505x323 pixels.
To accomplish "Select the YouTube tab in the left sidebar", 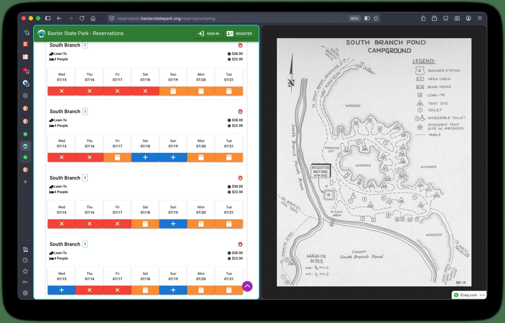I will click(x=25, y=71).
